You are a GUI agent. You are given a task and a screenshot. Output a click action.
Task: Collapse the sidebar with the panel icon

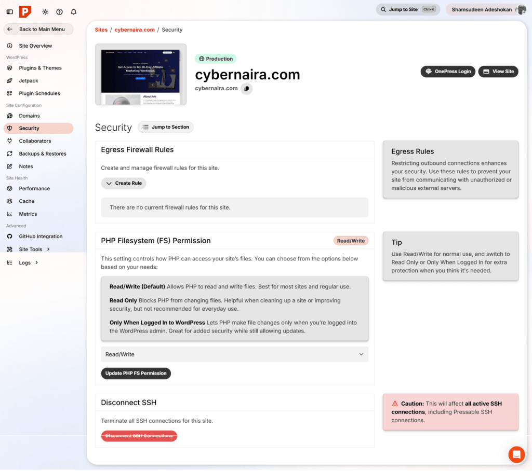click(x=9, y=11)
